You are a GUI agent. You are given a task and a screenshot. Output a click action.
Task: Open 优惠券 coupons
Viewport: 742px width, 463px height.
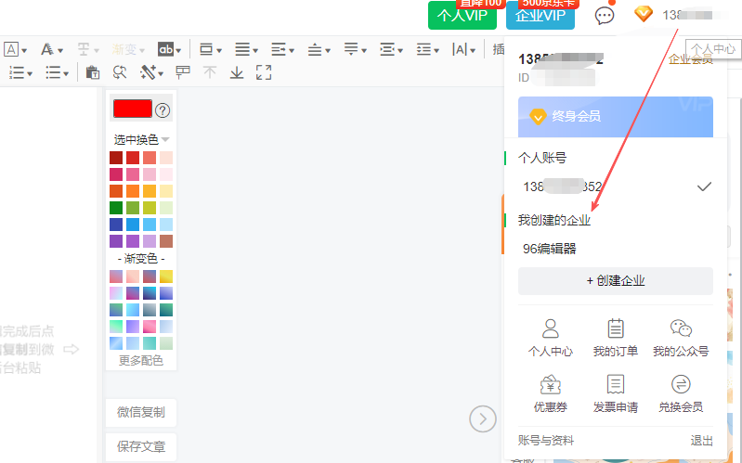click(x=550, y=393)
